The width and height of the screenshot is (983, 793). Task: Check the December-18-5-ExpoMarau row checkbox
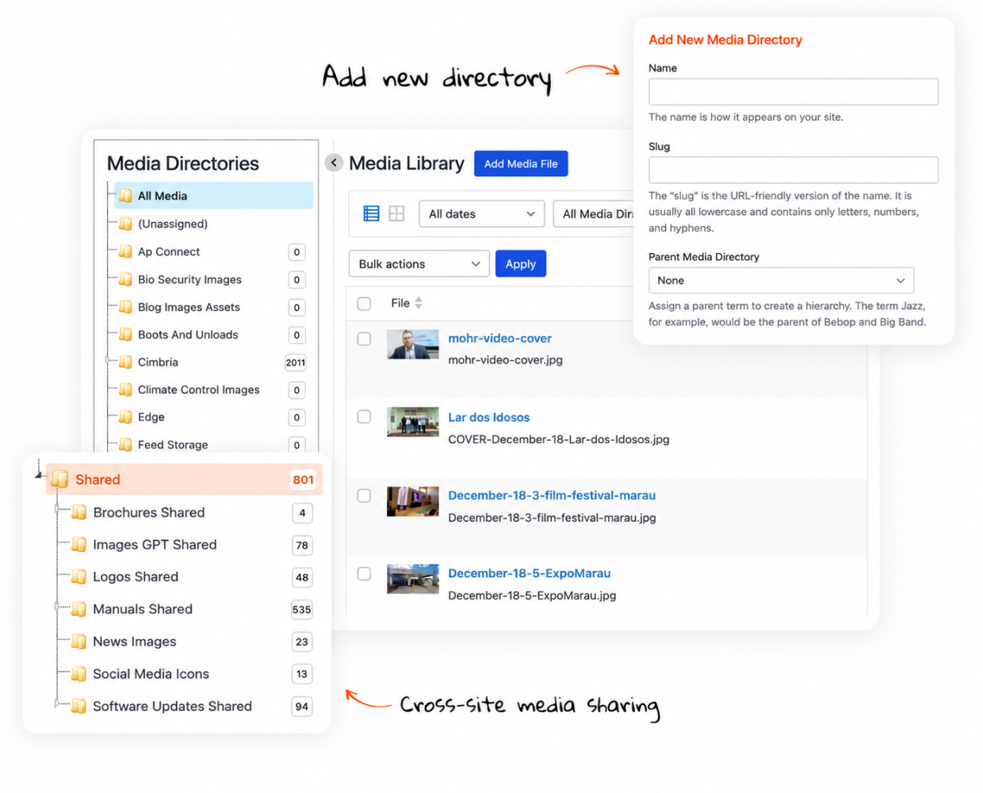[364, 573]
